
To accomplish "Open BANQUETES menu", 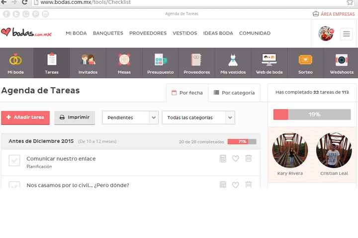I will [x=108, y=33].
